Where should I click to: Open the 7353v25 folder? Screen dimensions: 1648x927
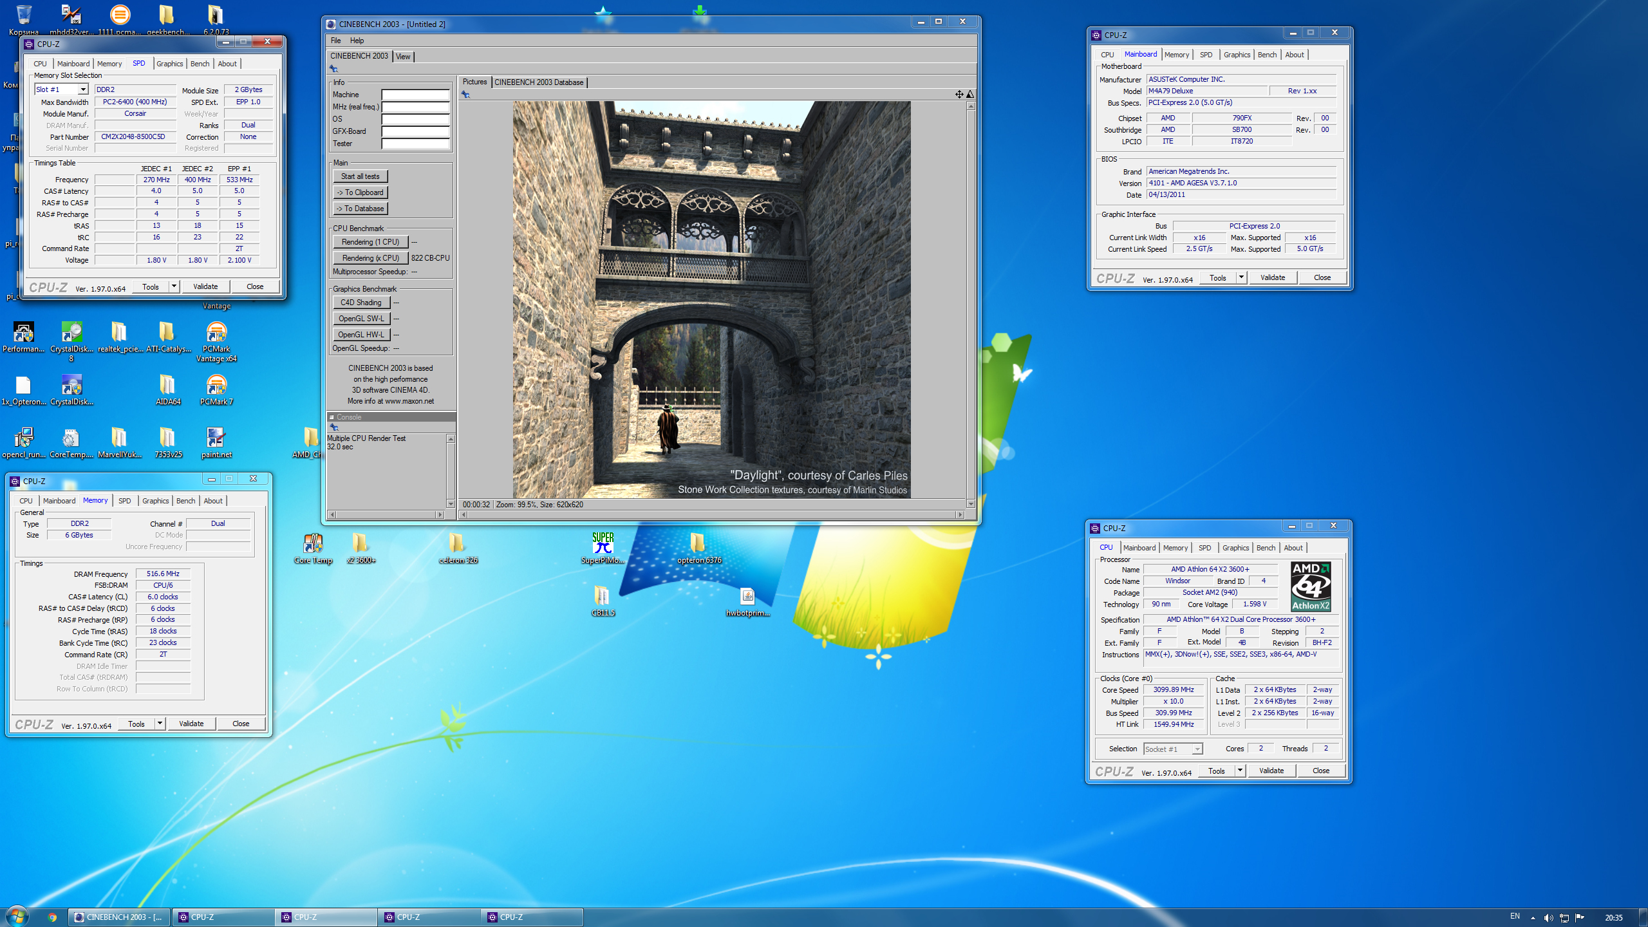(167, 443)
